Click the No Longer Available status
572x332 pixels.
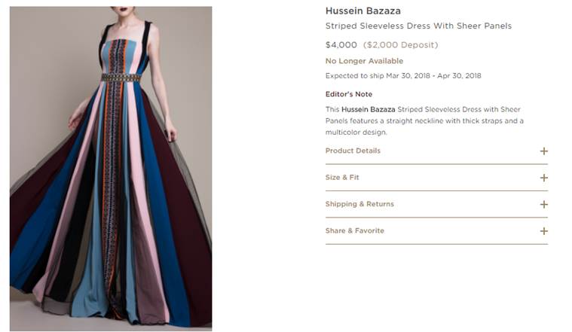coord(364,61)
